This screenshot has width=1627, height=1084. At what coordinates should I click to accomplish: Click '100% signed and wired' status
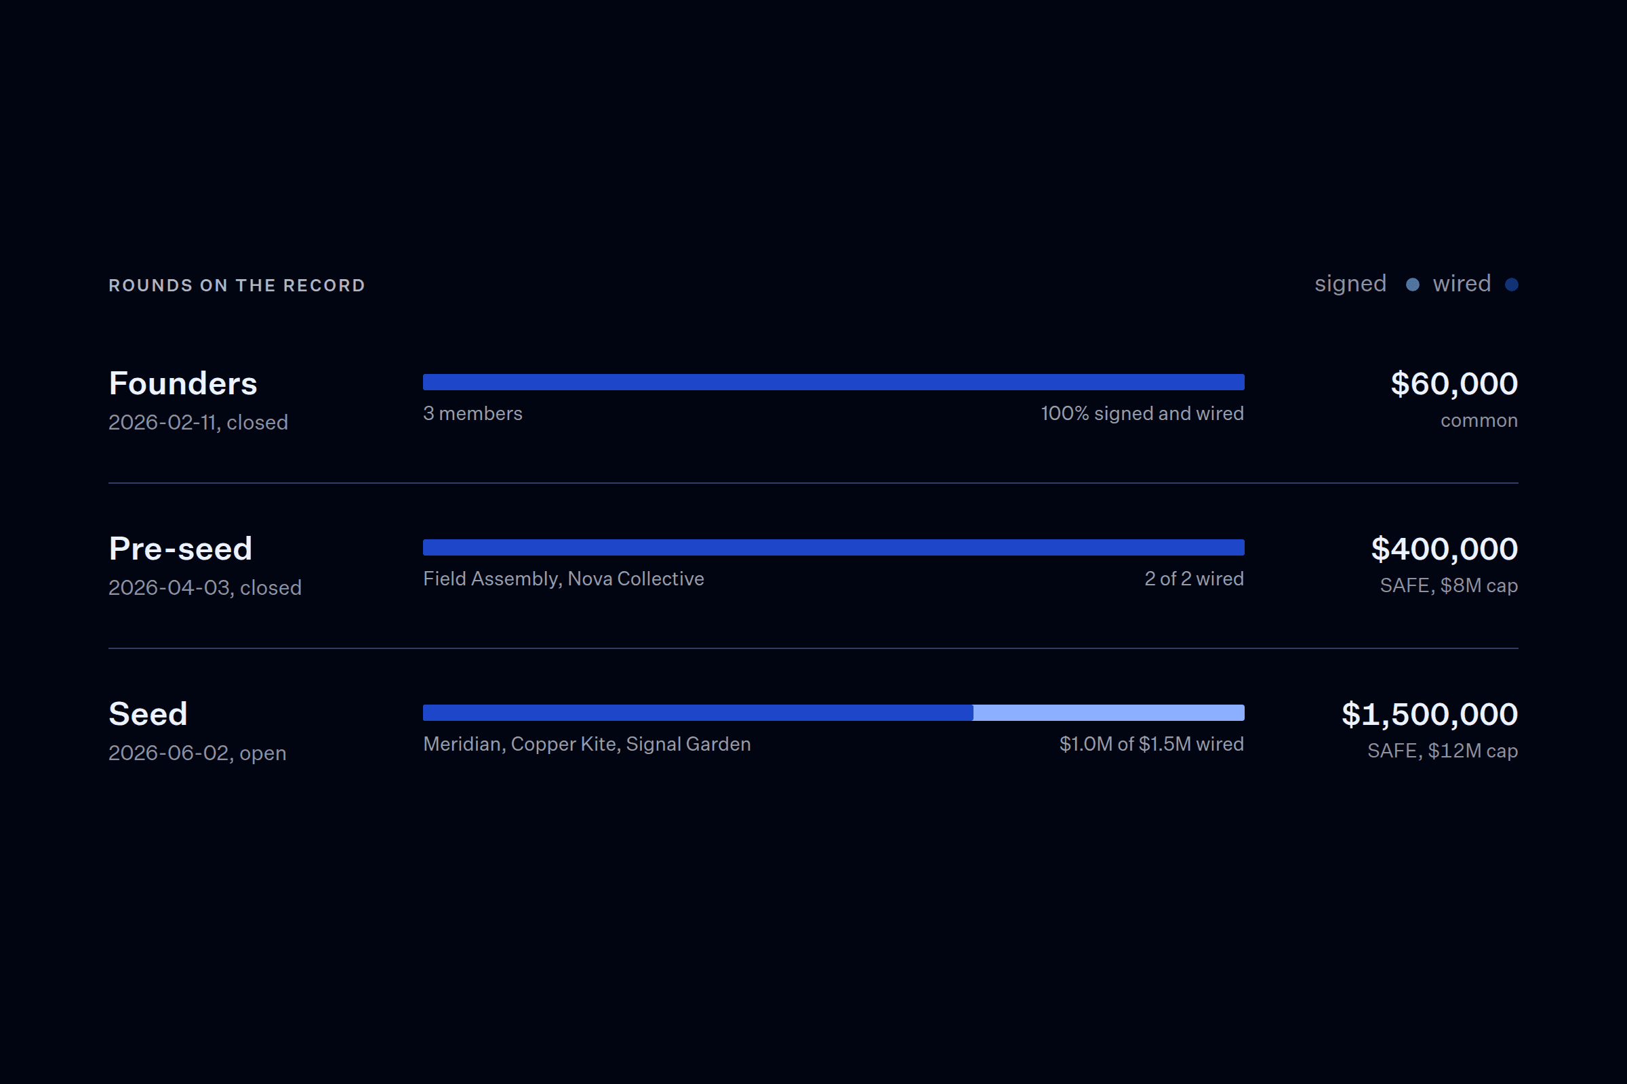[x=1143, y=413]
